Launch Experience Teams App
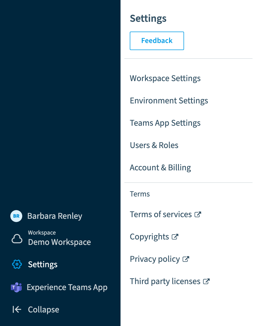Screen dimensions: 253x326 [67, 287]
